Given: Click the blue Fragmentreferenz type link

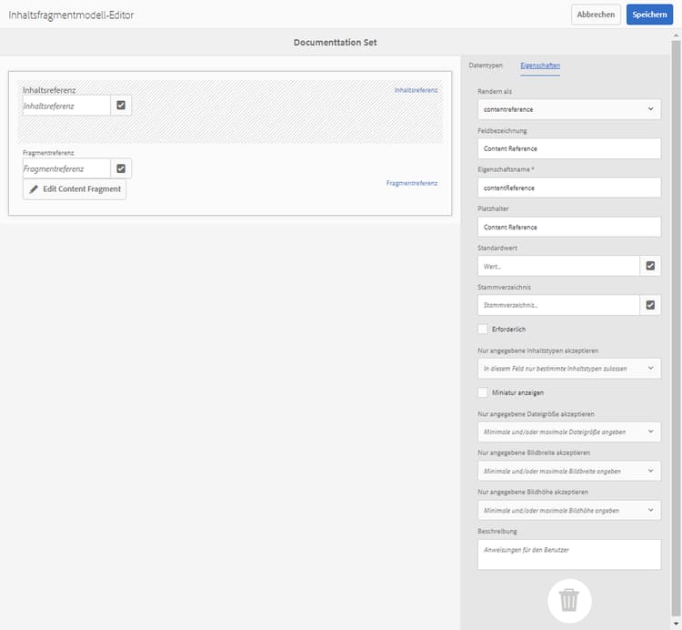Looking at the screenshot, I should pos(412,183).
